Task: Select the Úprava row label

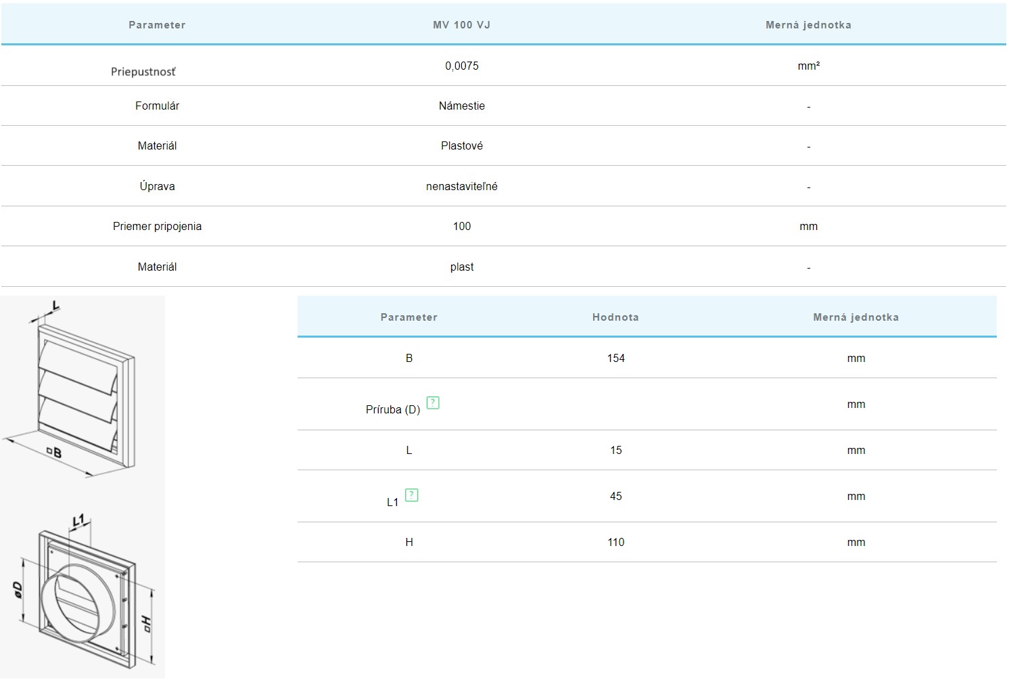Action: pos(157,186)
